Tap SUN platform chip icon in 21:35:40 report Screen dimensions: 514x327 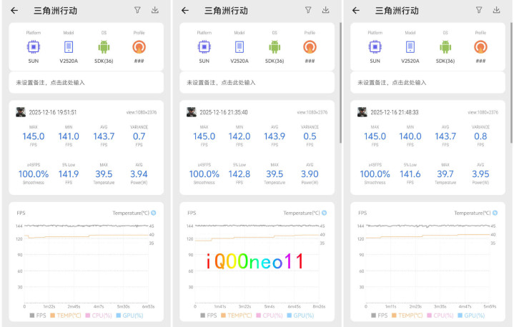204,47
